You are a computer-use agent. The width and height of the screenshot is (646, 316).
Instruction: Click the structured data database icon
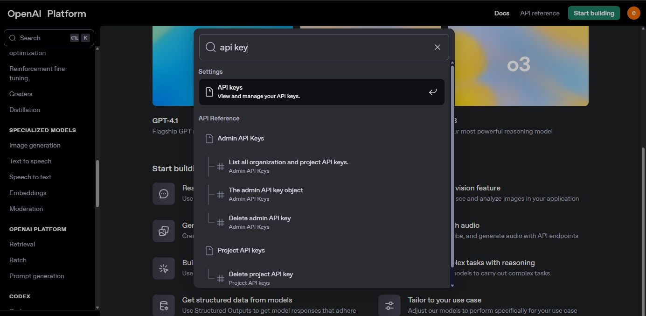click(x=164, y=305)
